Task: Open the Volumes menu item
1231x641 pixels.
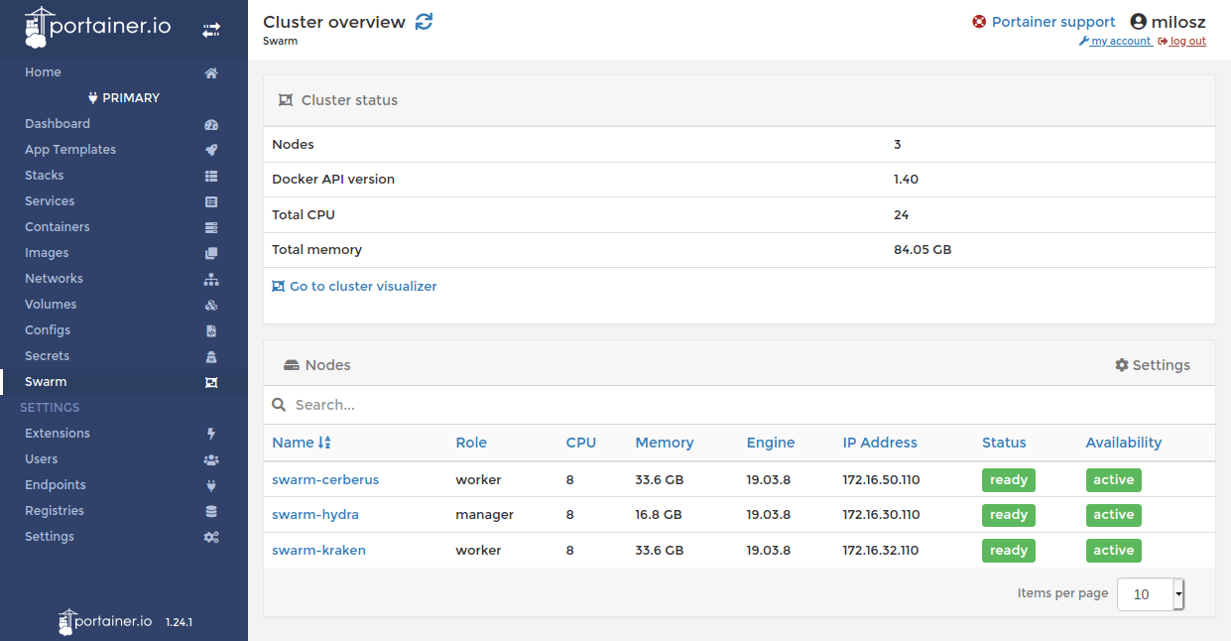Action: point(51,305)
